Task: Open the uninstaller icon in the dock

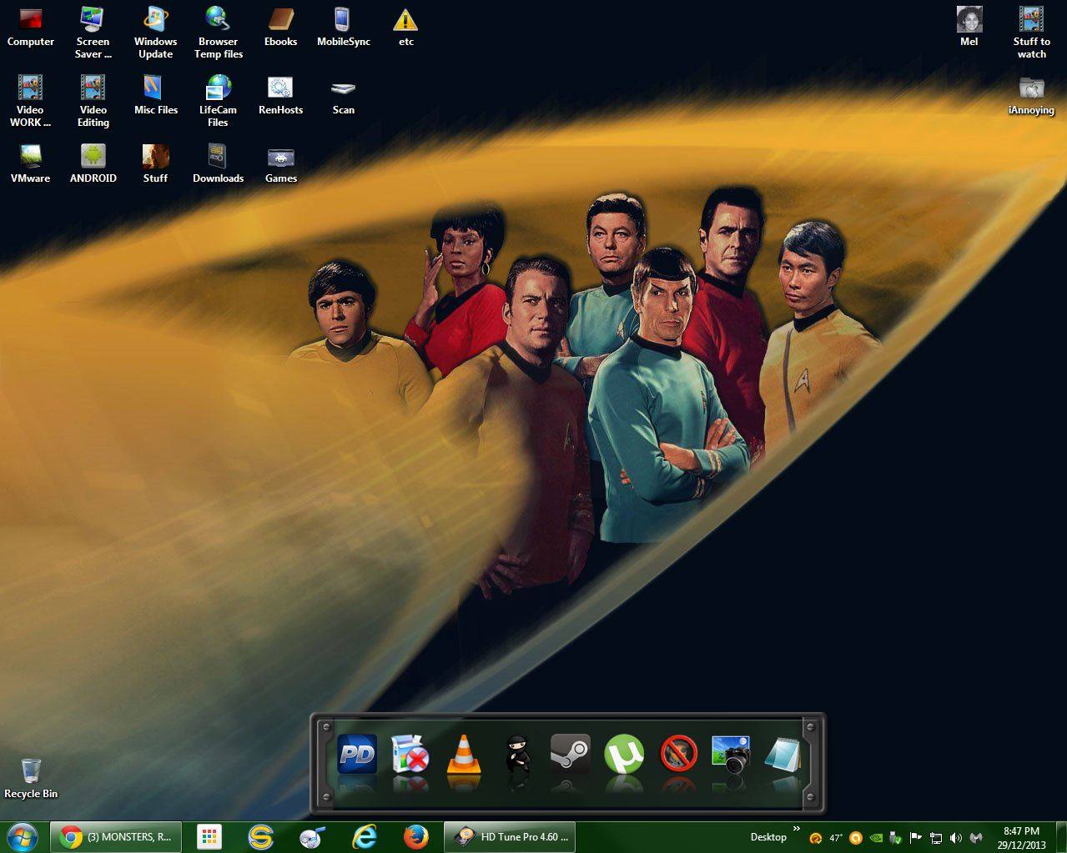Action: [410, 755]
